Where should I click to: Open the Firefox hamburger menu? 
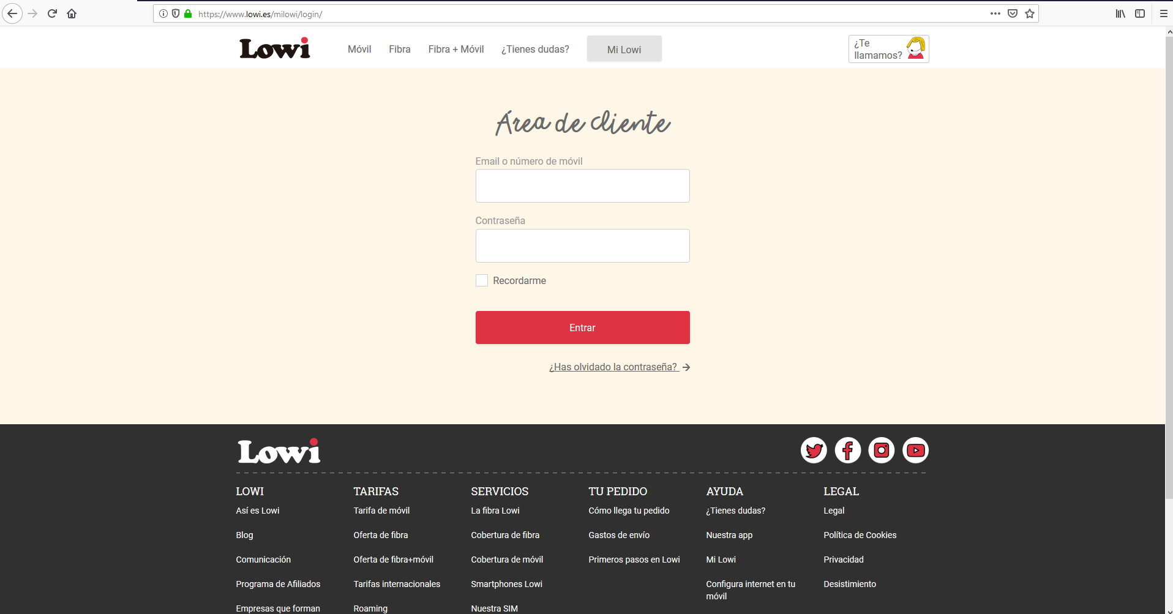coord(1164,13)
